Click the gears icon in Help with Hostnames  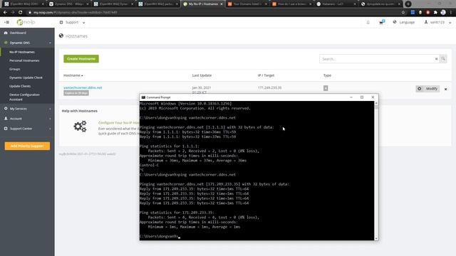click(80, 127)
